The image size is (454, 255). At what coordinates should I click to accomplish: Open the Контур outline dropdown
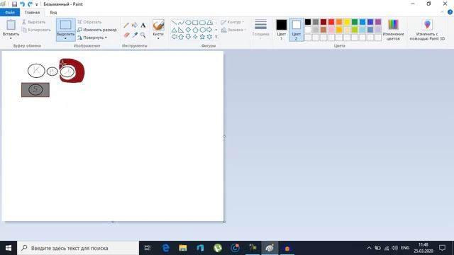(x=233, y=22)
